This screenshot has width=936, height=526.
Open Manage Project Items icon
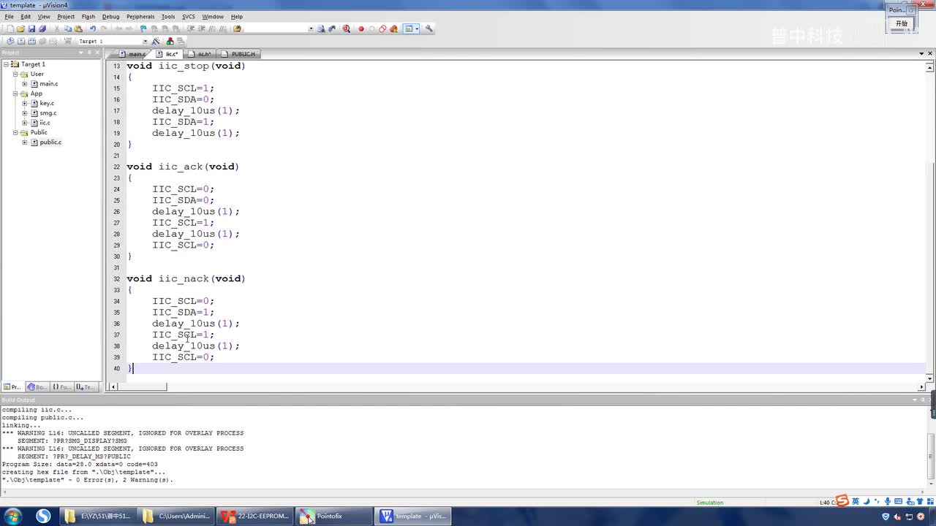pos(170,41)
